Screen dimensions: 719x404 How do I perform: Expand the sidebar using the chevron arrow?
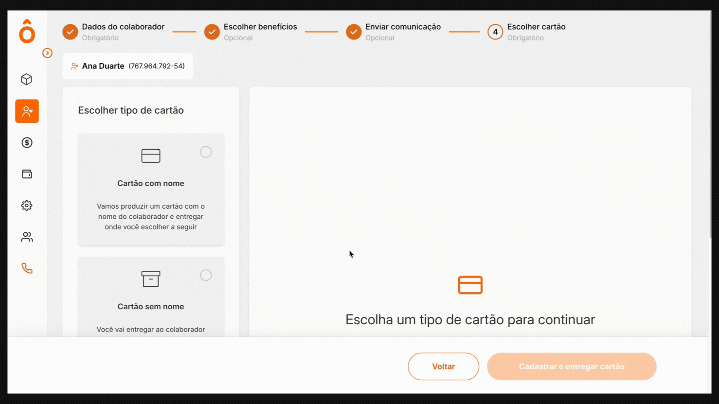(x=47, y=53)
